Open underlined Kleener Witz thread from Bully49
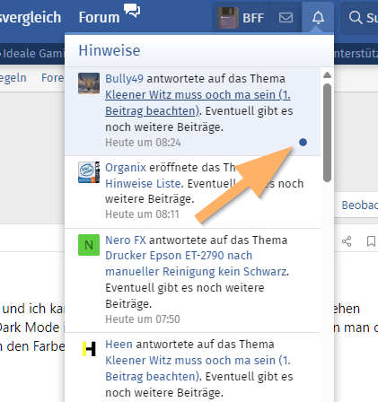The width and height of the screenshot is (378, 402). [x=198, y=102]
